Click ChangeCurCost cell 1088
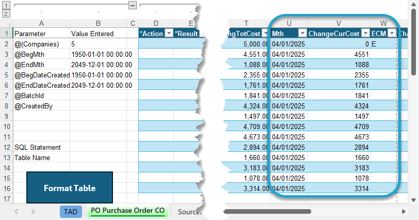The height and width of the screenshot is (220, 419). (x=339, y=65)
